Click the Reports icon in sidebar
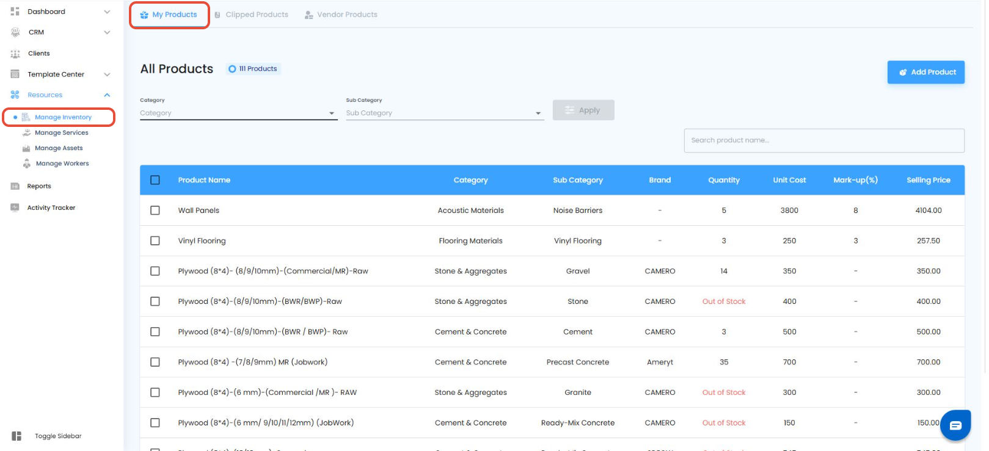The width and height of the screenshot is (989, 451). click(15, 186)
